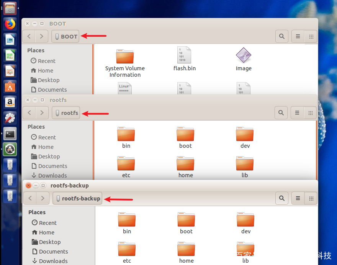This screenshot has height=265, width=337.
Task: Open Documents in rootfs window sidebar
Action: (49, 166)
